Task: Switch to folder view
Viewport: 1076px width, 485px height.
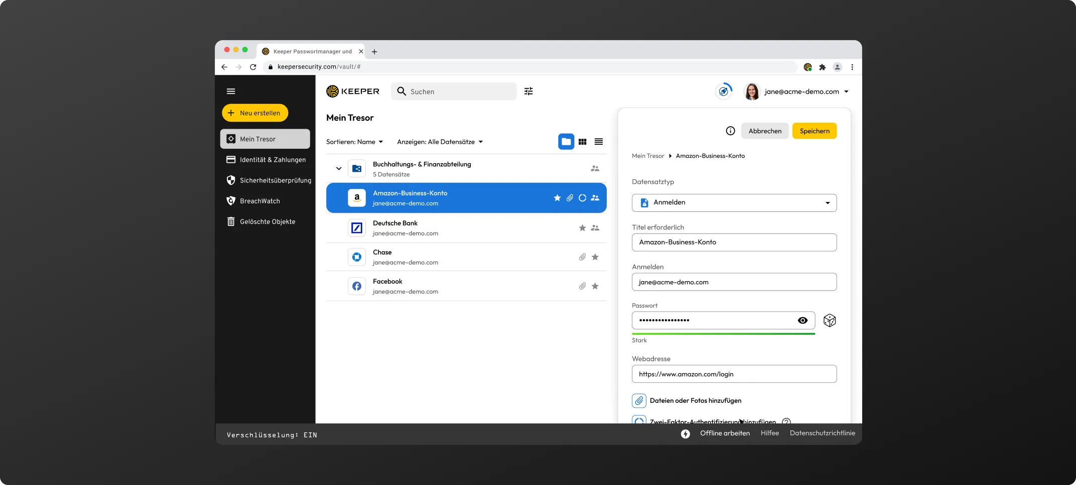Action: point(566,142)
